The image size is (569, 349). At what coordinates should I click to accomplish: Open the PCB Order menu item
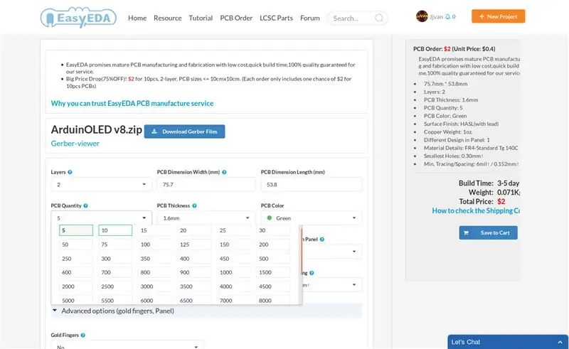point(236,18)
